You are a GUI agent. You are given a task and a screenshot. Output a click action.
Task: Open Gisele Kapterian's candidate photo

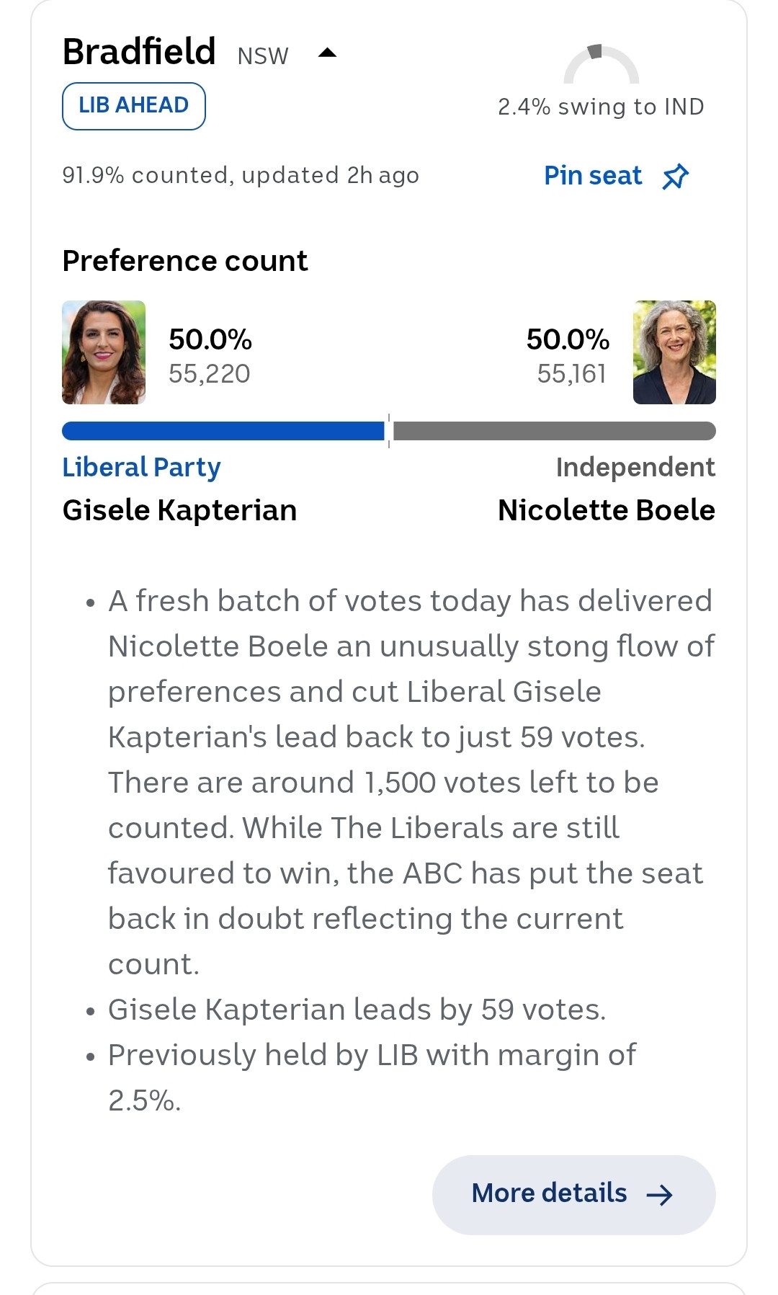point(104,352)
